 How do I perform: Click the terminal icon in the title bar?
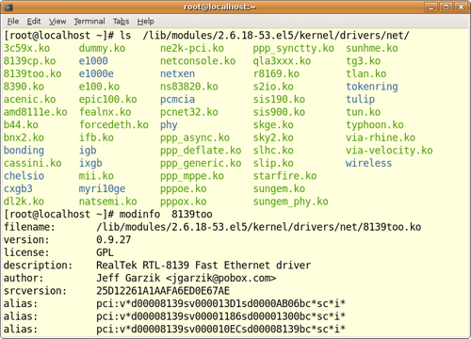(8, 7)
